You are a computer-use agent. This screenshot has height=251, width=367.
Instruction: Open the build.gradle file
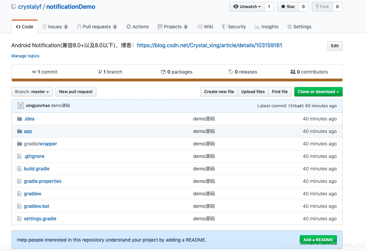click(x=36, y=168)
